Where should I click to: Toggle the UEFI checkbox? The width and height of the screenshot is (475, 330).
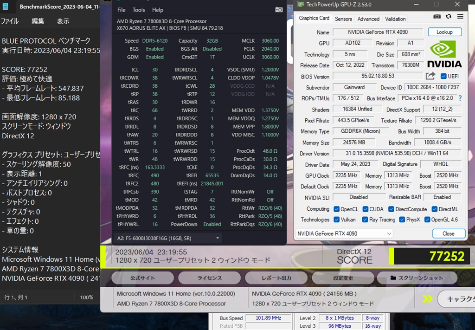(x=443, y=77)
